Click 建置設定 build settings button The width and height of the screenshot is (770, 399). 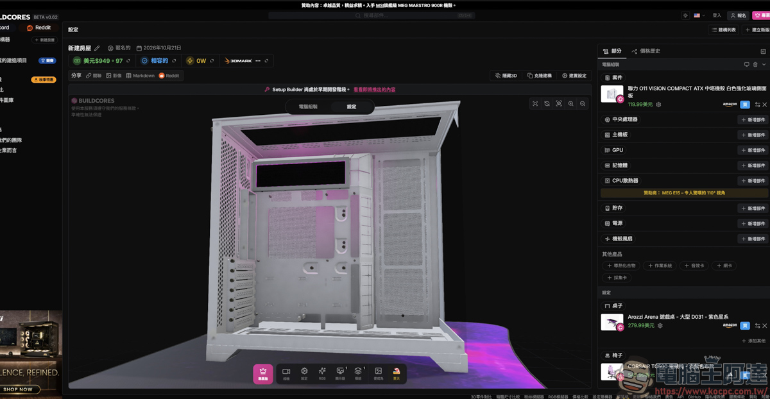(574, 76)
